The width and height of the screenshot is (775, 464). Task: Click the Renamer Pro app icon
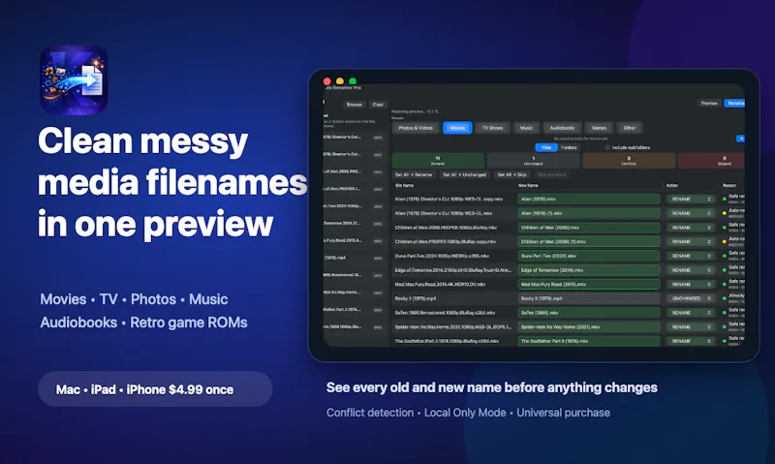coord(74,80)
